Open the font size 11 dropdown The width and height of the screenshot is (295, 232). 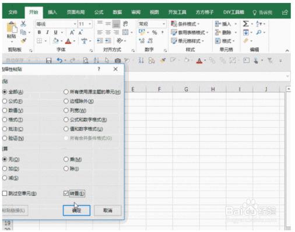tap(90, 24)
